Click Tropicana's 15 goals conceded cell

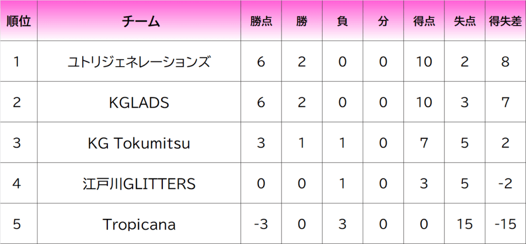tap(465, 224)
